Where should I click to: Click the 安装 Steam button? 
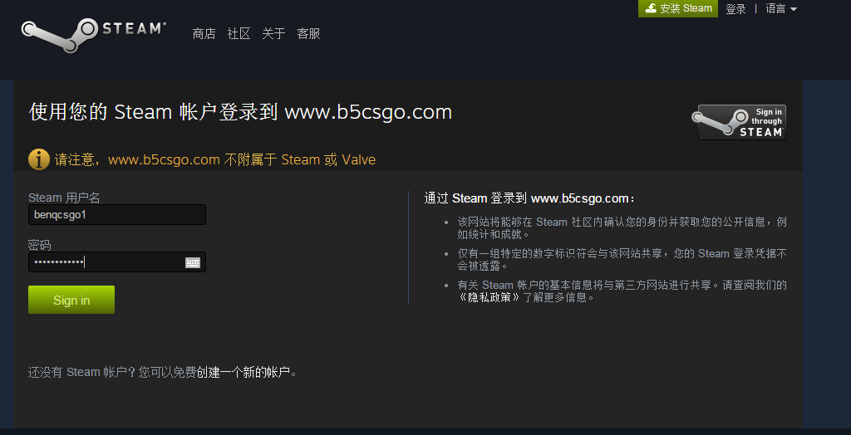(678, 8)
